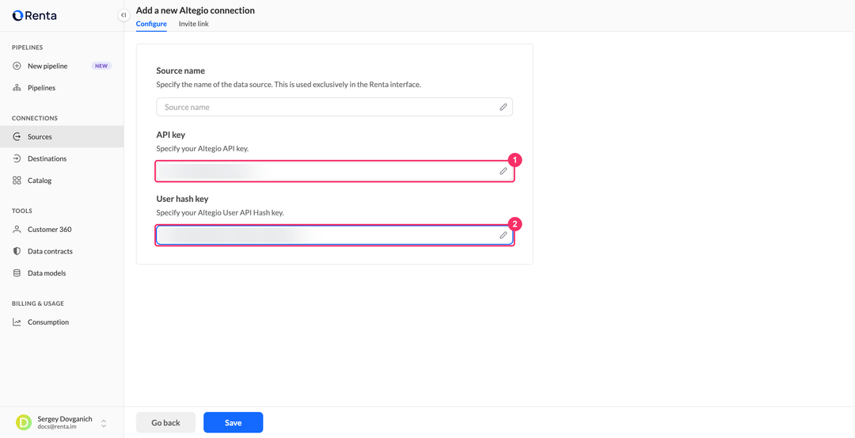Click the pencil icon in Source name field
Image resolution: width=855 pixels, height=438 pixels.
[503, 107]
